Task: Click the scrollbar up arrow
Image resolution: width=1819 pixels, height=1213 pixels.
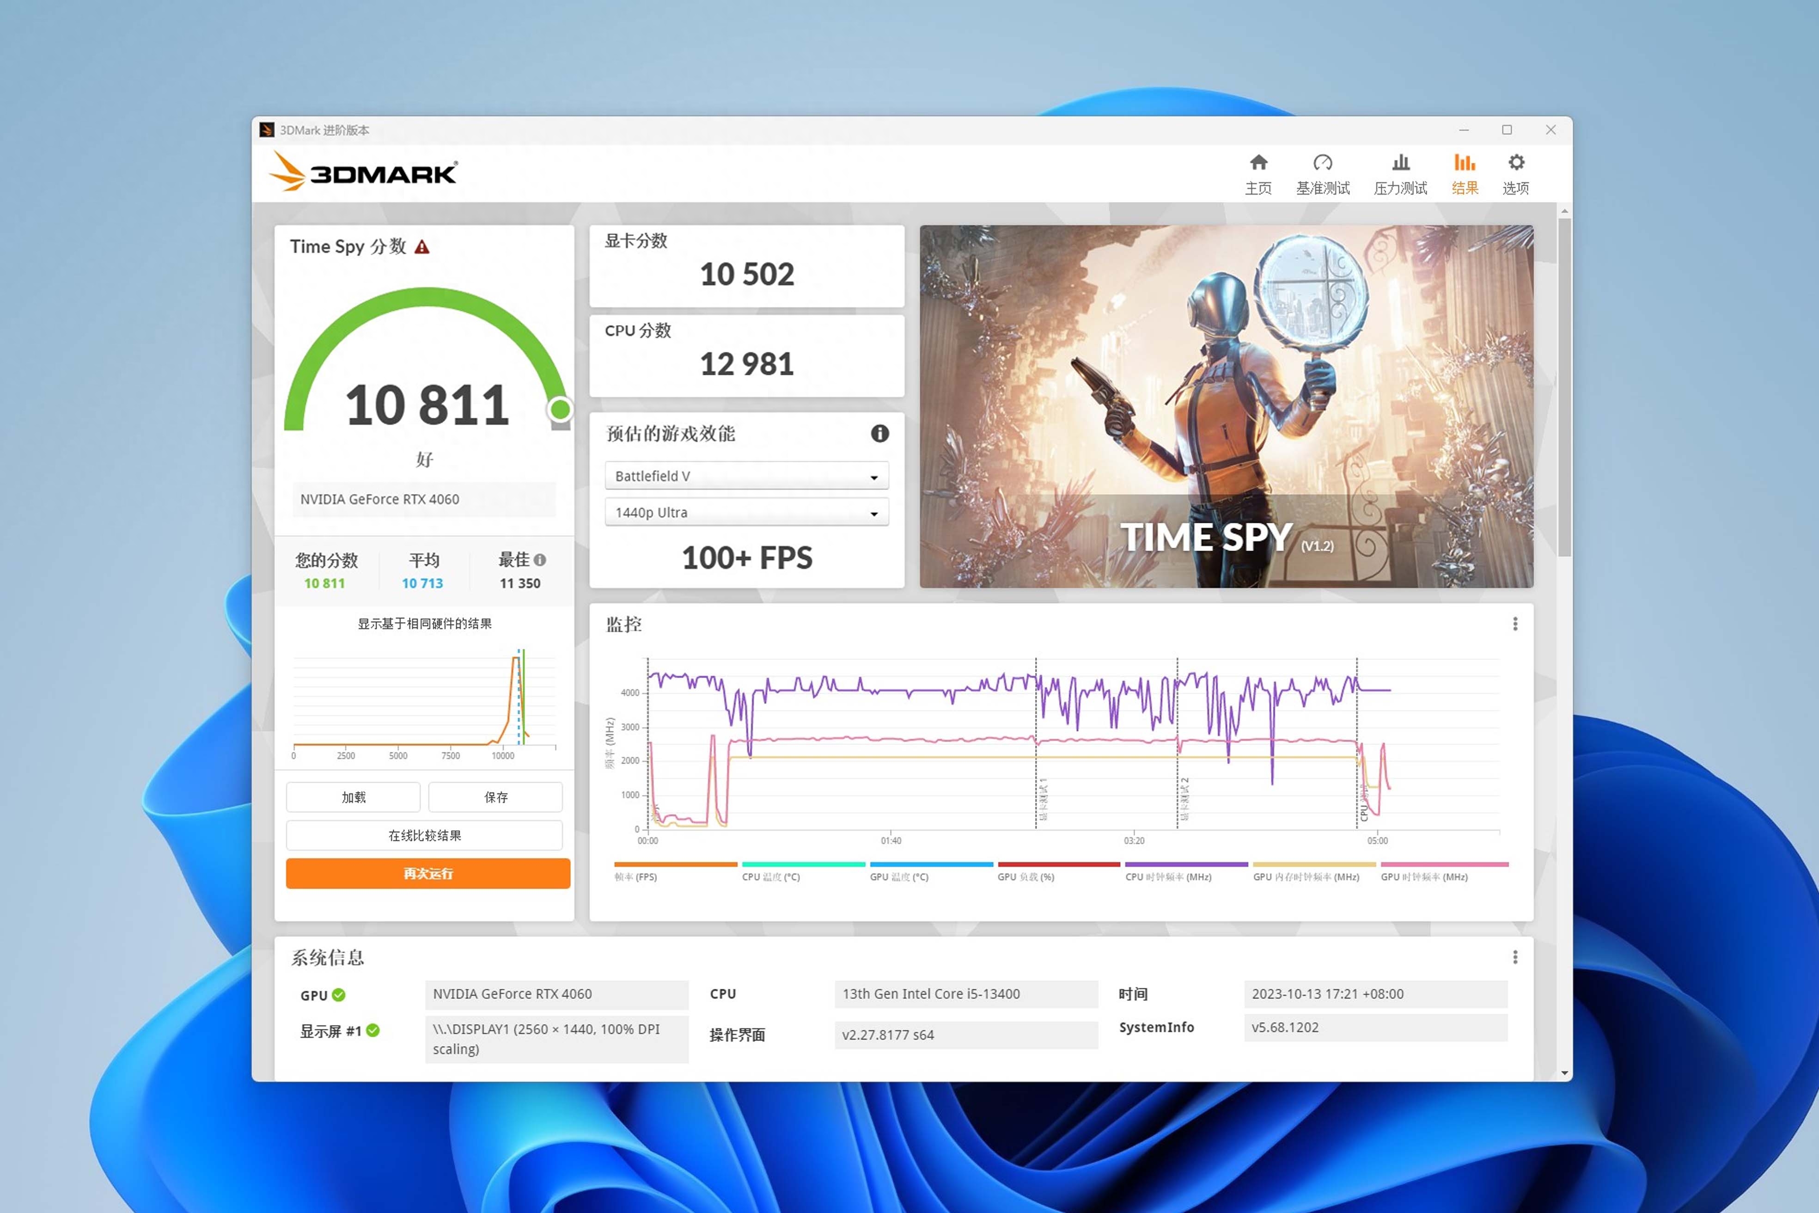Action: 1564,210
